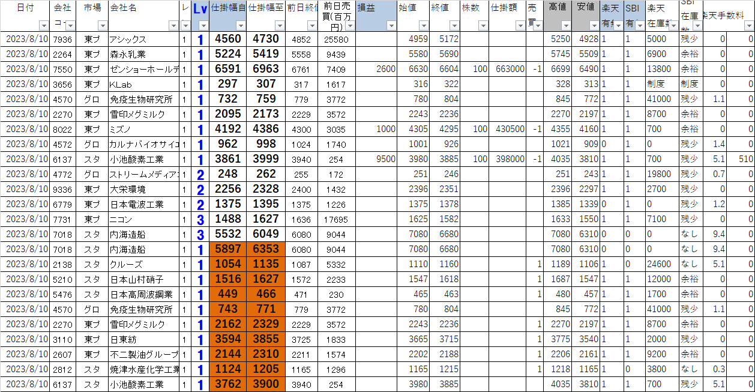Open the 前日終値 column filter dropdown
The height and width of the screenshot is (392, 755).
pyautogui.click(x=312, y=26)
